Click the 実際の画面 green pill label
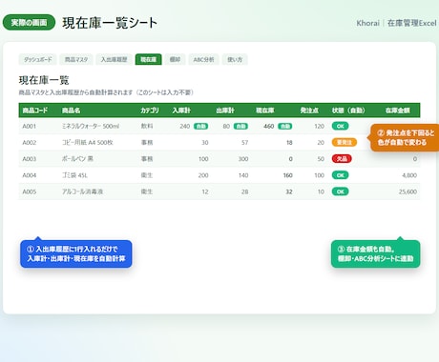Viewport: 439px width, 362px height. 29,23
